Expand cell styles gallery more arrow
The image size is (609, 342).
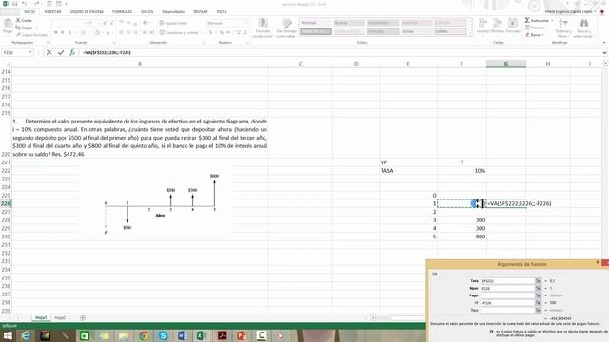470,34
